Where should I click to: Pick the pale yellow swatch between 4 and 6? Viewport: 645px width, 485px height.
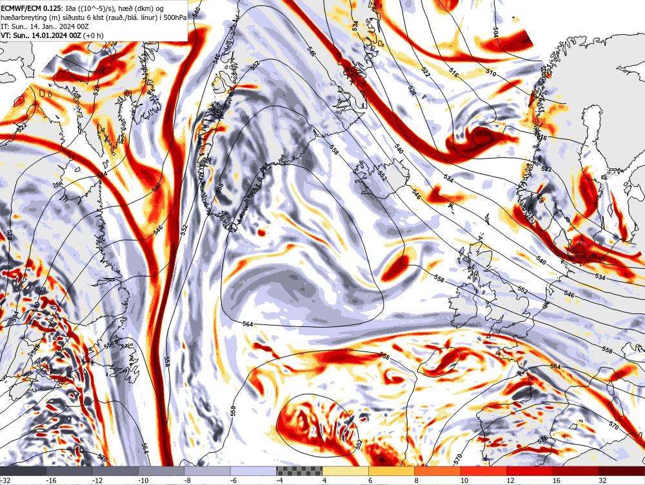coord(346,471)
